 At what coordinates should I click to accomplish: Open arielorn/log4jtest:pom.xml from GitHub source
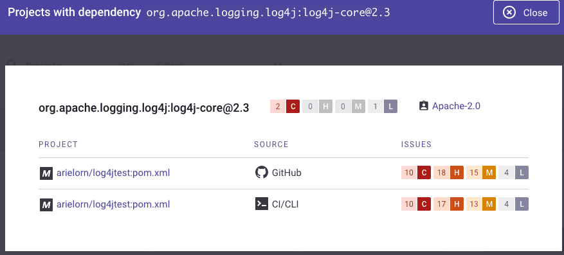coord(113,173)
